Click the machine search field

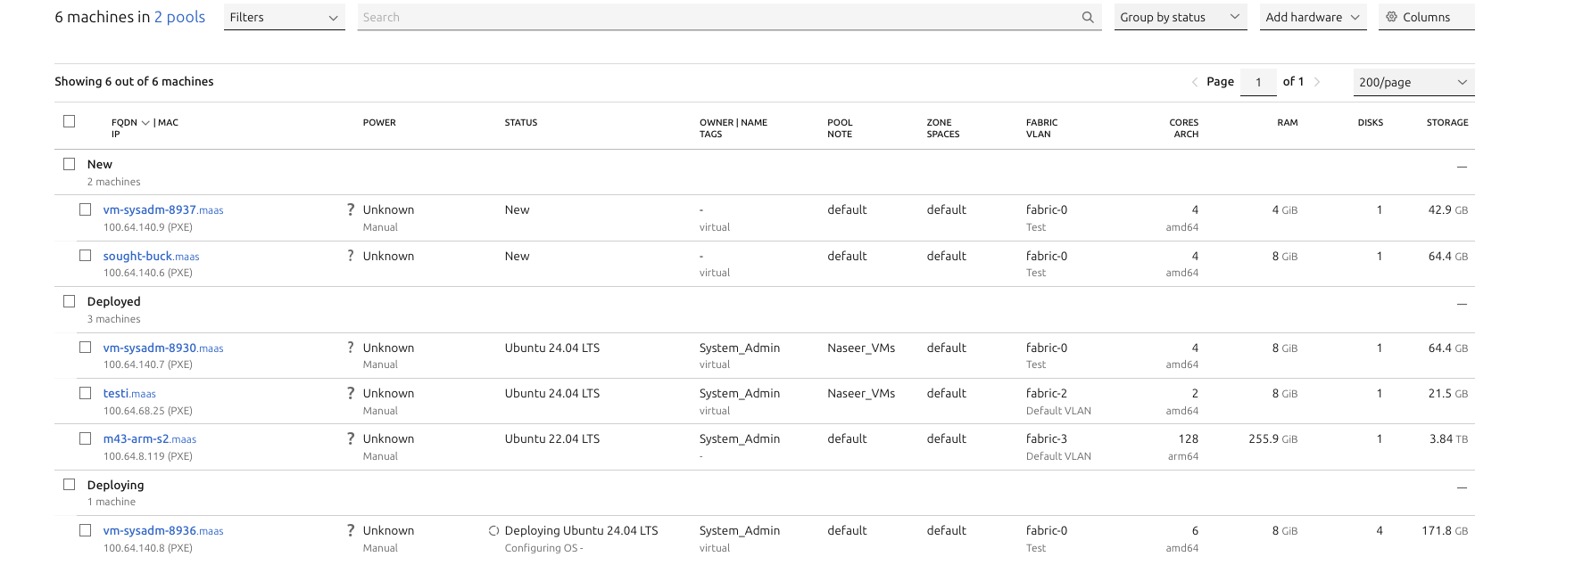(714, 17)
